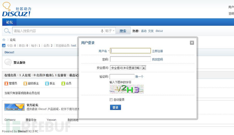Click the 管理员 member legend icon
This screenshot has width=234, height=135.
[6, 83]
